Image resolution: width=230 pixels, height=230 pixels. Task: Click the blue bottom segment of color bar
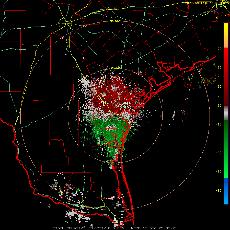coord(226,191)
